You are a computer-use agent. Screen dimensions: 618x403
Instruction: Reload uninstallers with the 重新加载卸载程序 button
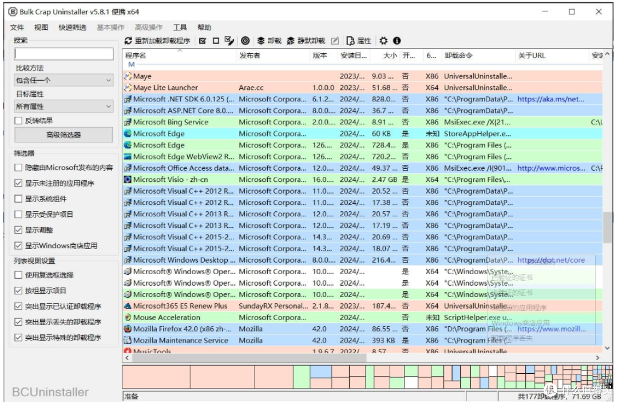(x=157, y=41)
